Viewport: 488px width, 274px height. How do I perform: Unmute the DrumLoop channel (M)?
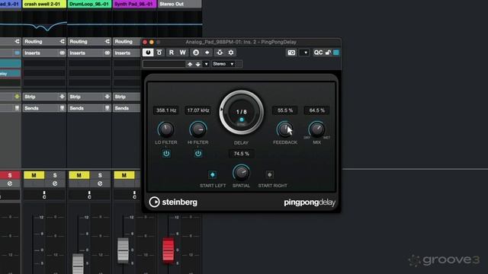coord(79,175)
